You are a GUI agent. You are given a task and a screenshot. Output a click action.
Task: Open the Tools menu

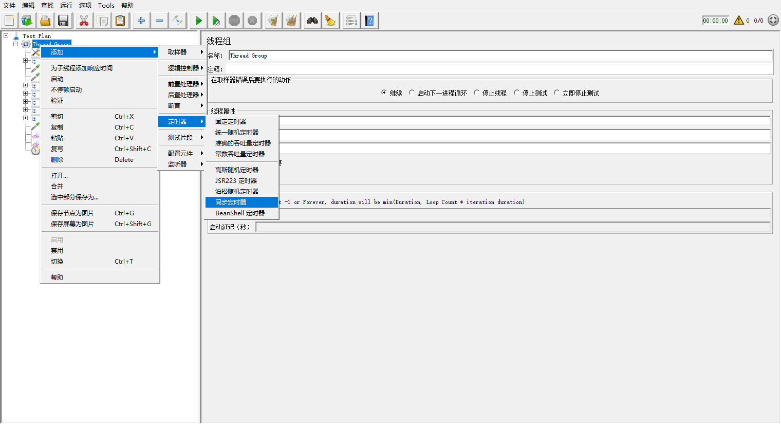point(106,5)
